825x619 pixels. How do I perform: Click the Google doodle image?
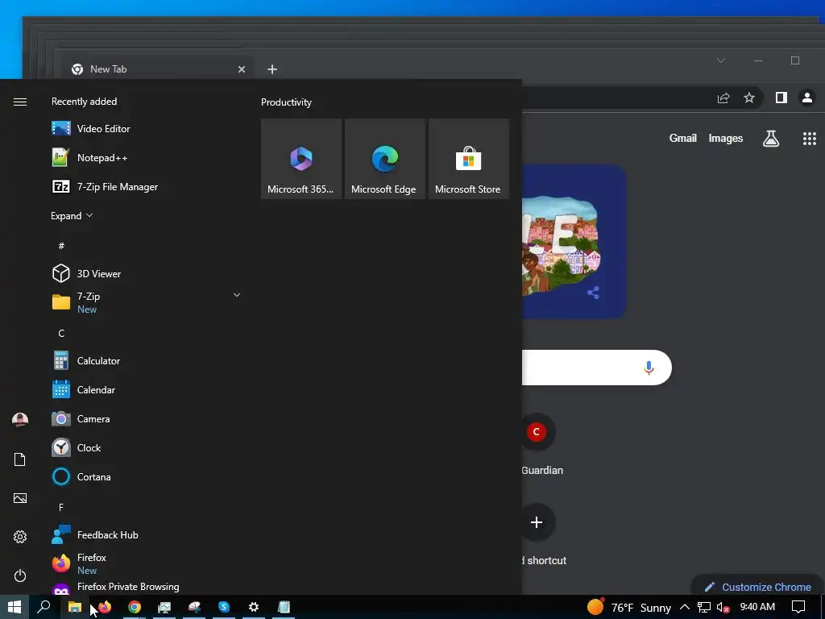click(574, 241)
